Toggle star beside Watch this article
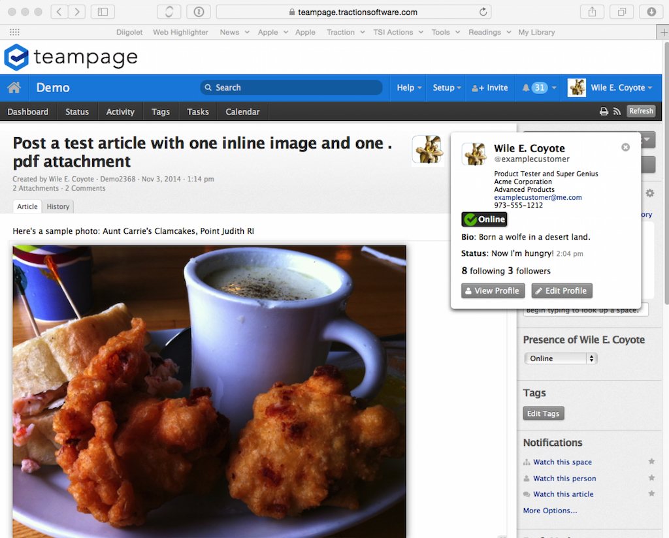 pos(651,494)
